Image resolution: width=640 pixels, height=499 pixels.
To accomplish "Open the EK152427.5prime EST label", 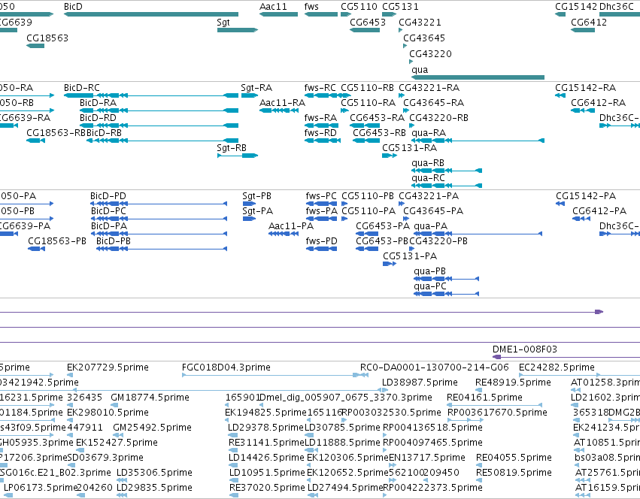I will [117, 443].
